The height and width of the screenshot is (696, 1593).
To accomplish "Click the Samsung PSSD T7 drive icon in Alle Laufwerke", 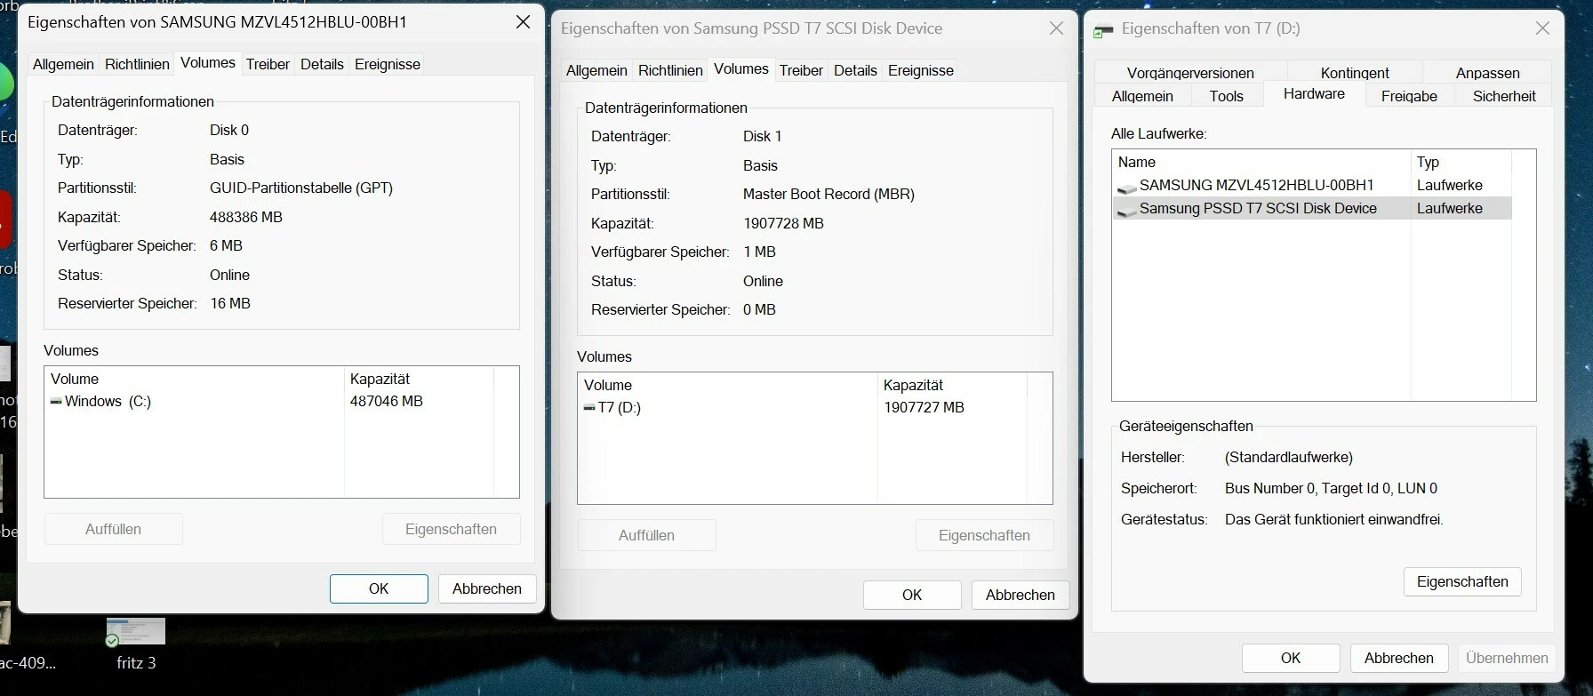I will tap(1127, 210).
